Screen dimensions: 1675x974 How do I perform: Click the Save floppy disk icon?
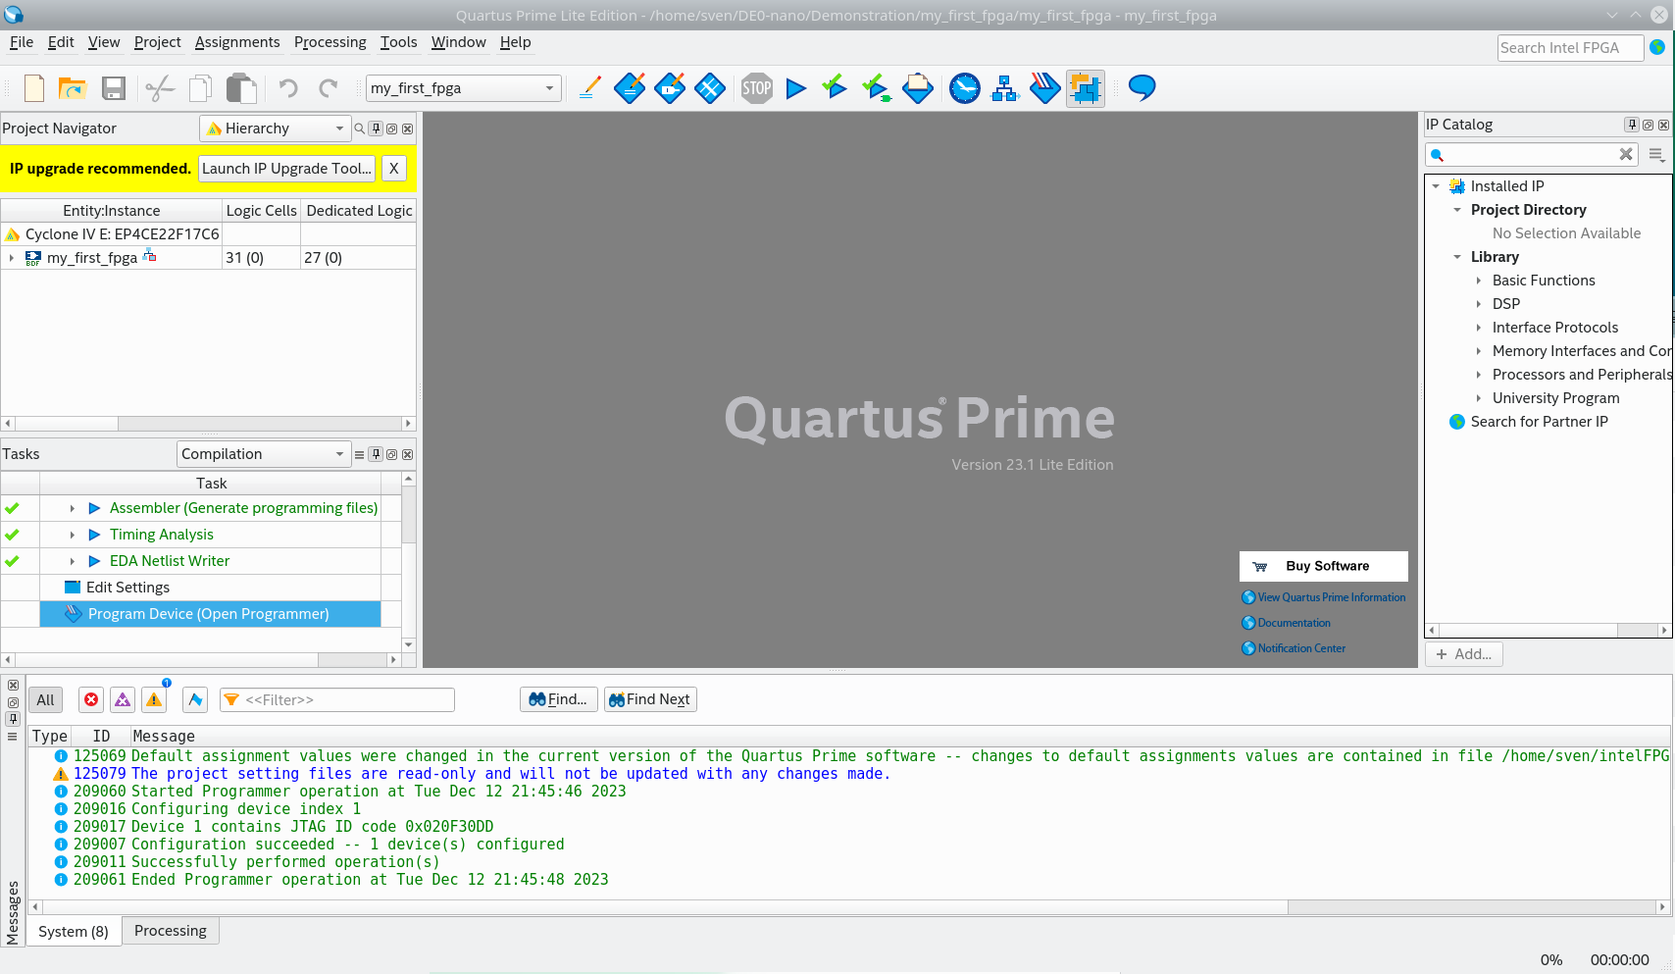click(114, 88)
